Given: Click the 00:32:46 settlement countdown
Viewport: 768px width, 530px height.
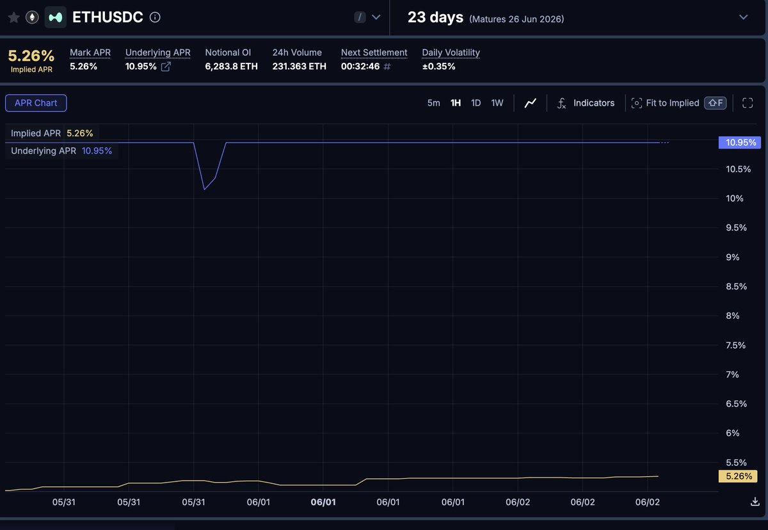Looking at the screenshot, I should 360,67.
